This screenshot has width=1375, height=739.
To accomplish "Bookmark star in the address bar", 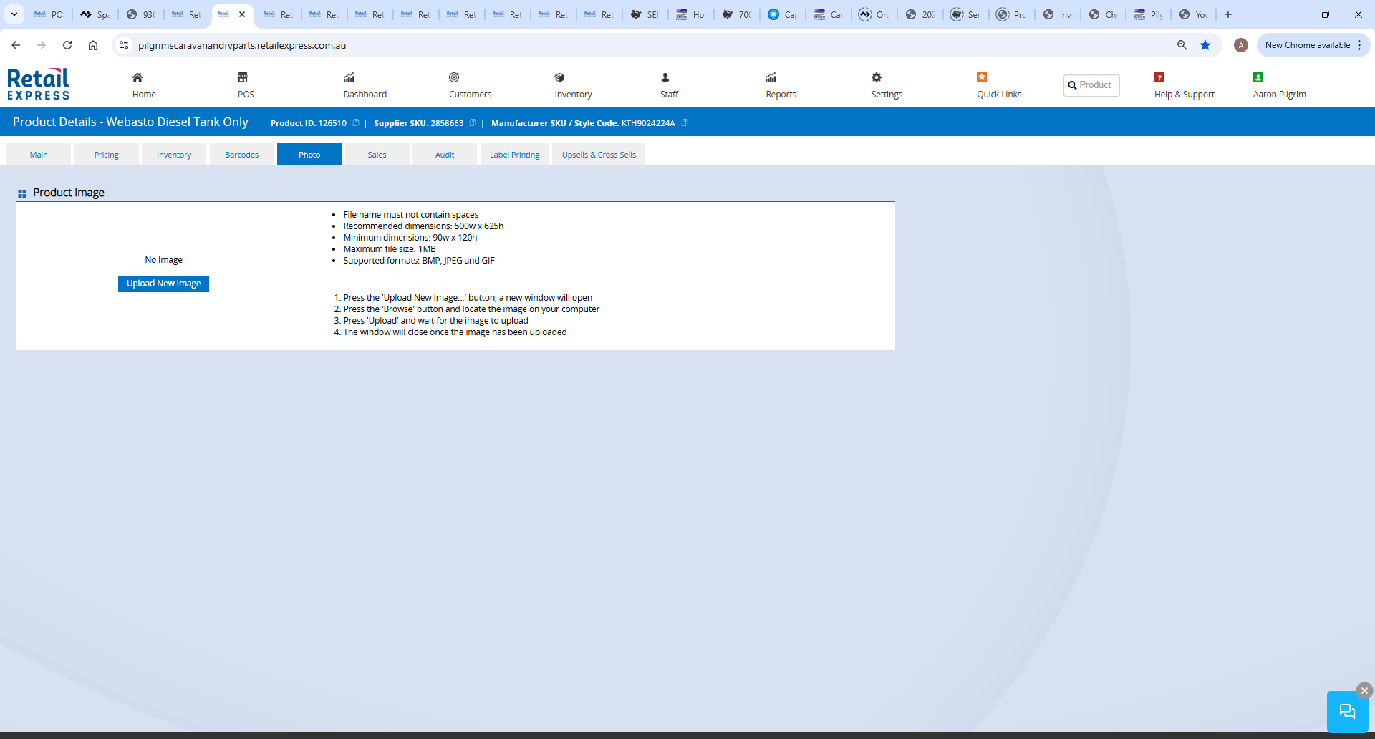I will click(x=1205, y=45).
